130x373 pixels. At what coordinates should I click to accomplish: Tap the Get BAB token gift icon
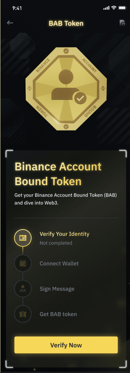[23, 314]
